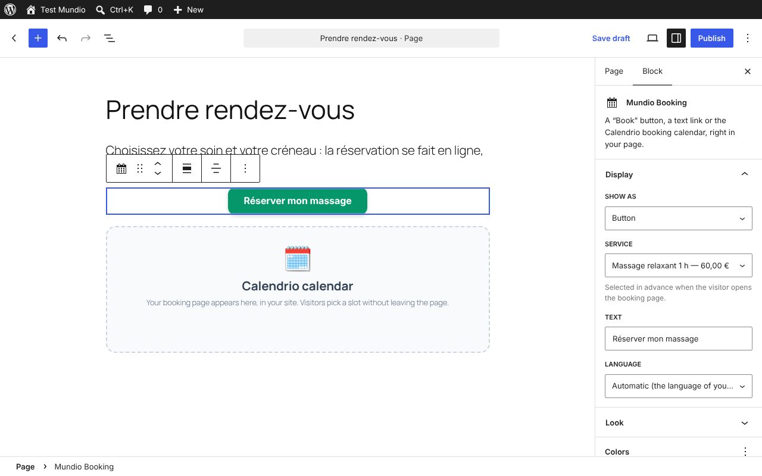Move the block up

[158, 164]
